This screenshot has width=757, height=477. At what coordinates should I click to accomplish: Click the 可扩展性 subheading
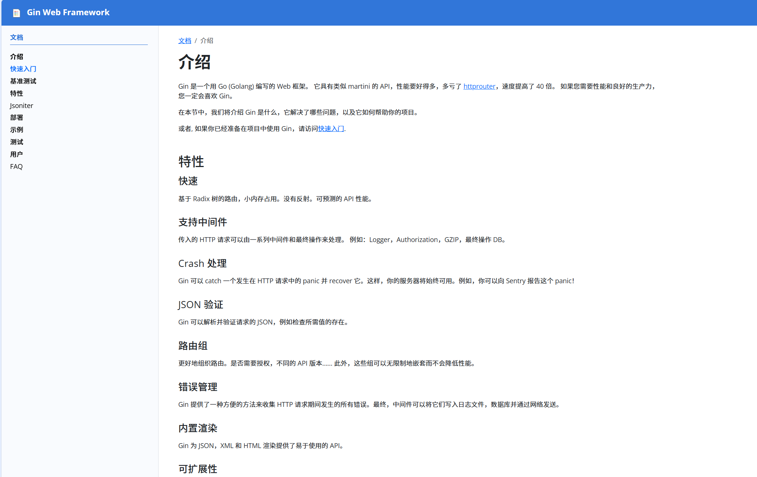[x=198, y=469]
